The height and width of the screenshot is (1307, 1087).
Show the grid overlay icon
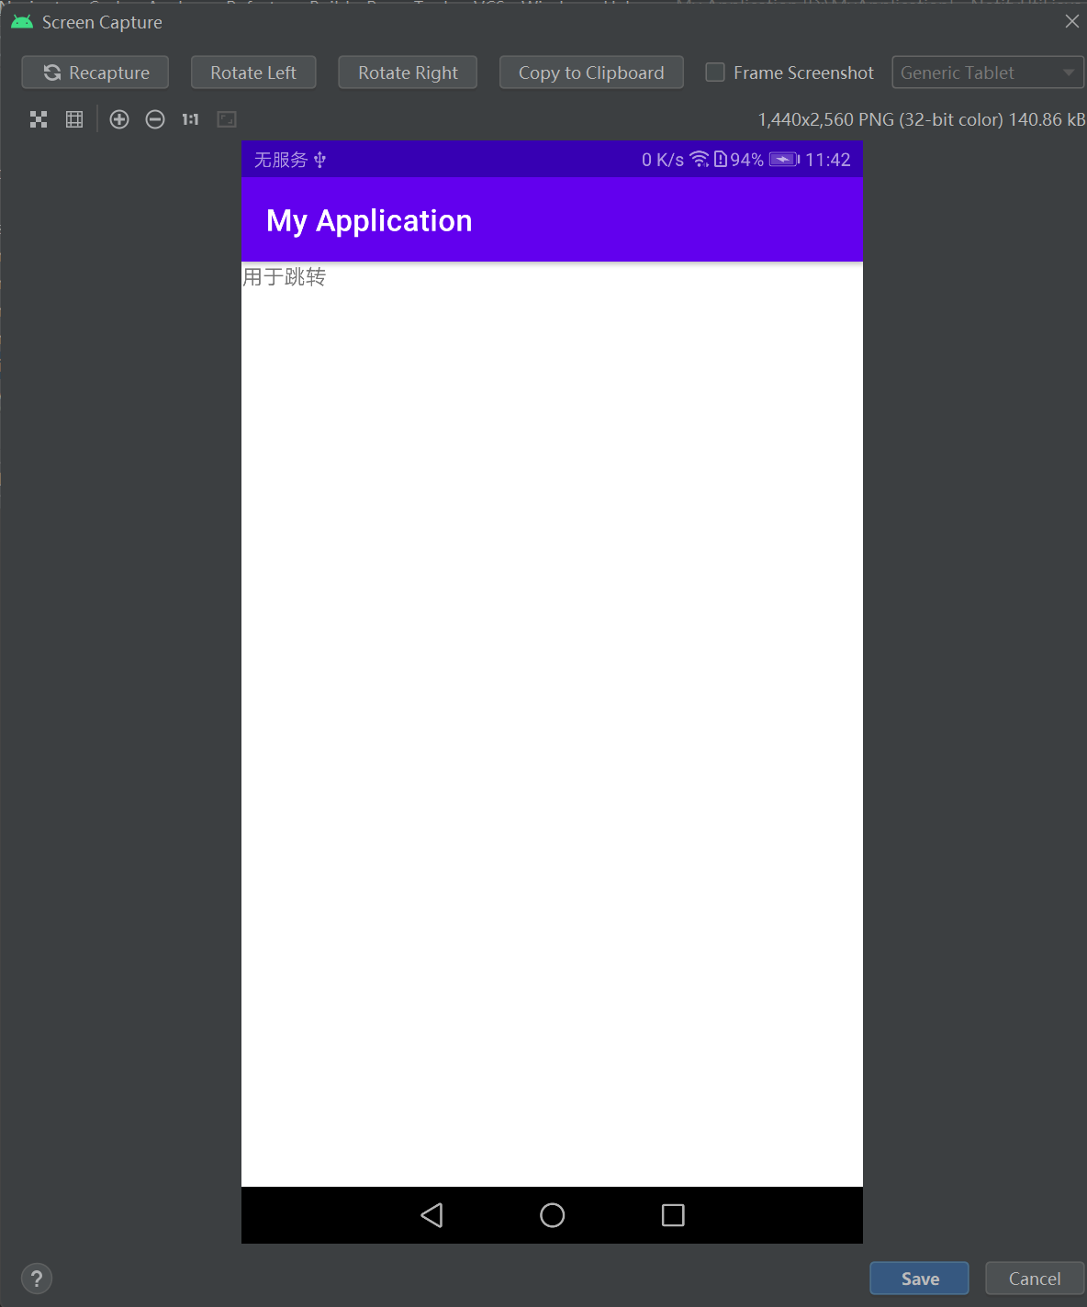pos(74,119)
